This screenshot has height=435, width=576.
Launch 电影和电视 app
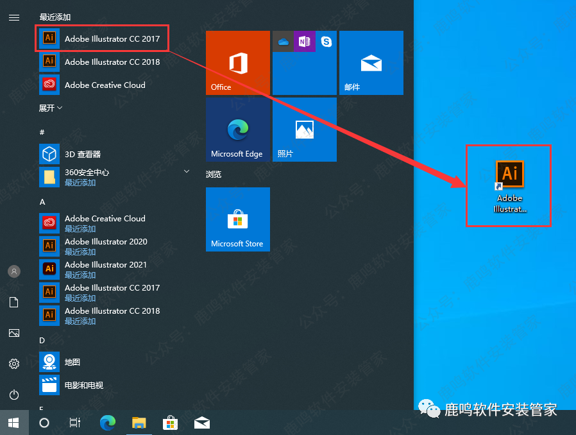pos(83,386)
